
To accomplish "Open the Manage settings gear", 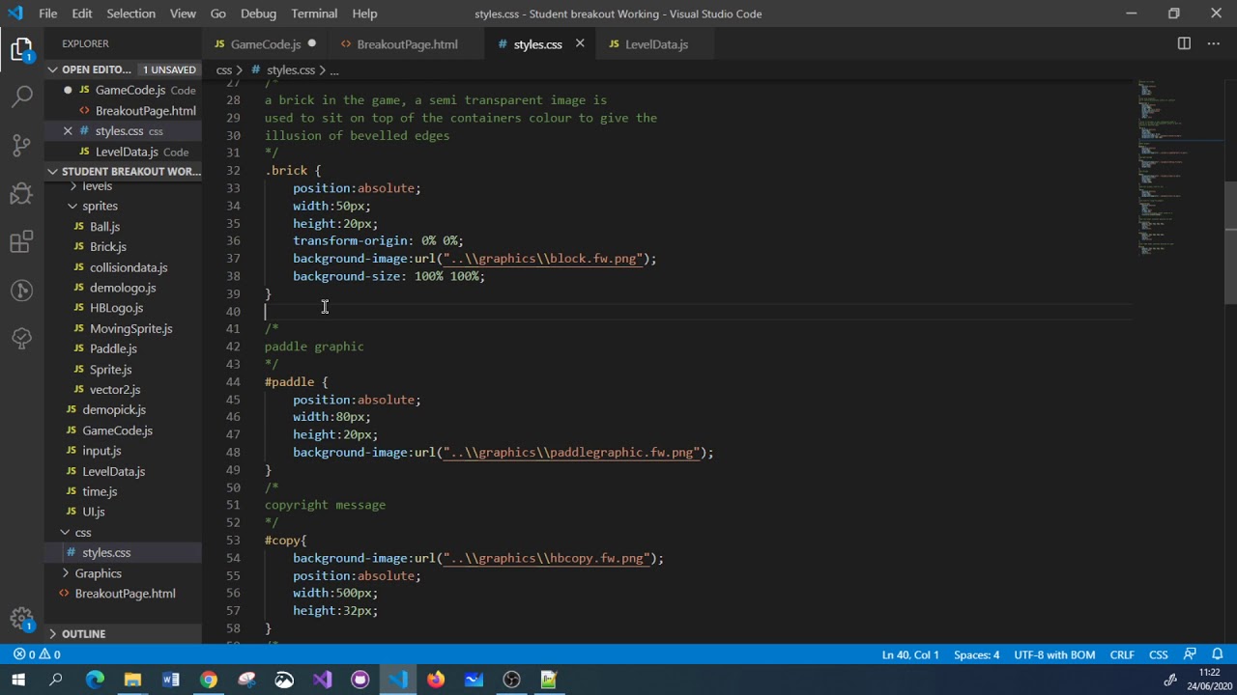I will [x=21, y=619].
